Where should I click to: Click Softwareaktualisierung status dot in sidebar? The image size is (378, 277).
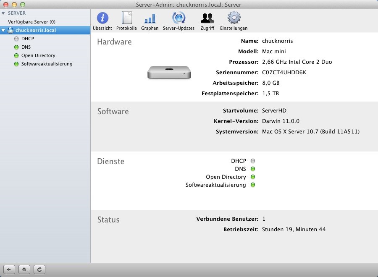coord(16,64)
